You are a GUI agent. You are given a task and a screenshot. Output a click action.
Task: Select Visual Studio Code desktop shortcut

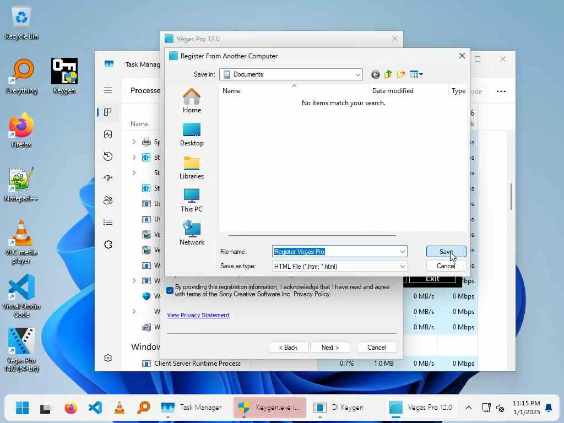click(21, 296)
